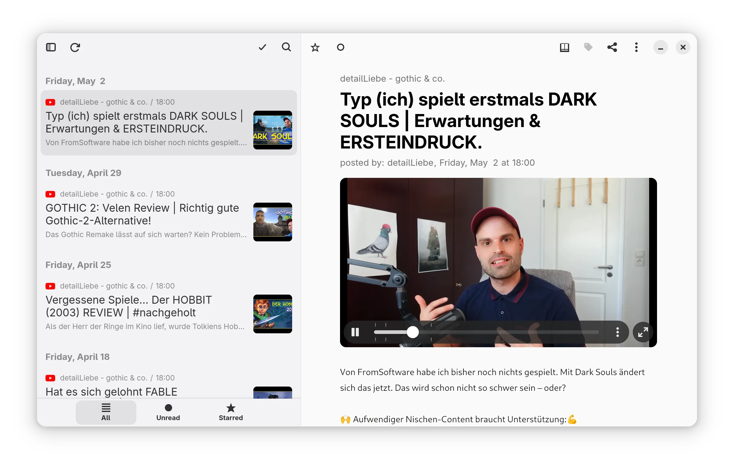Click YouTube icon on FABLE row
The image size is (734, 467).
(x=50, y=378)
